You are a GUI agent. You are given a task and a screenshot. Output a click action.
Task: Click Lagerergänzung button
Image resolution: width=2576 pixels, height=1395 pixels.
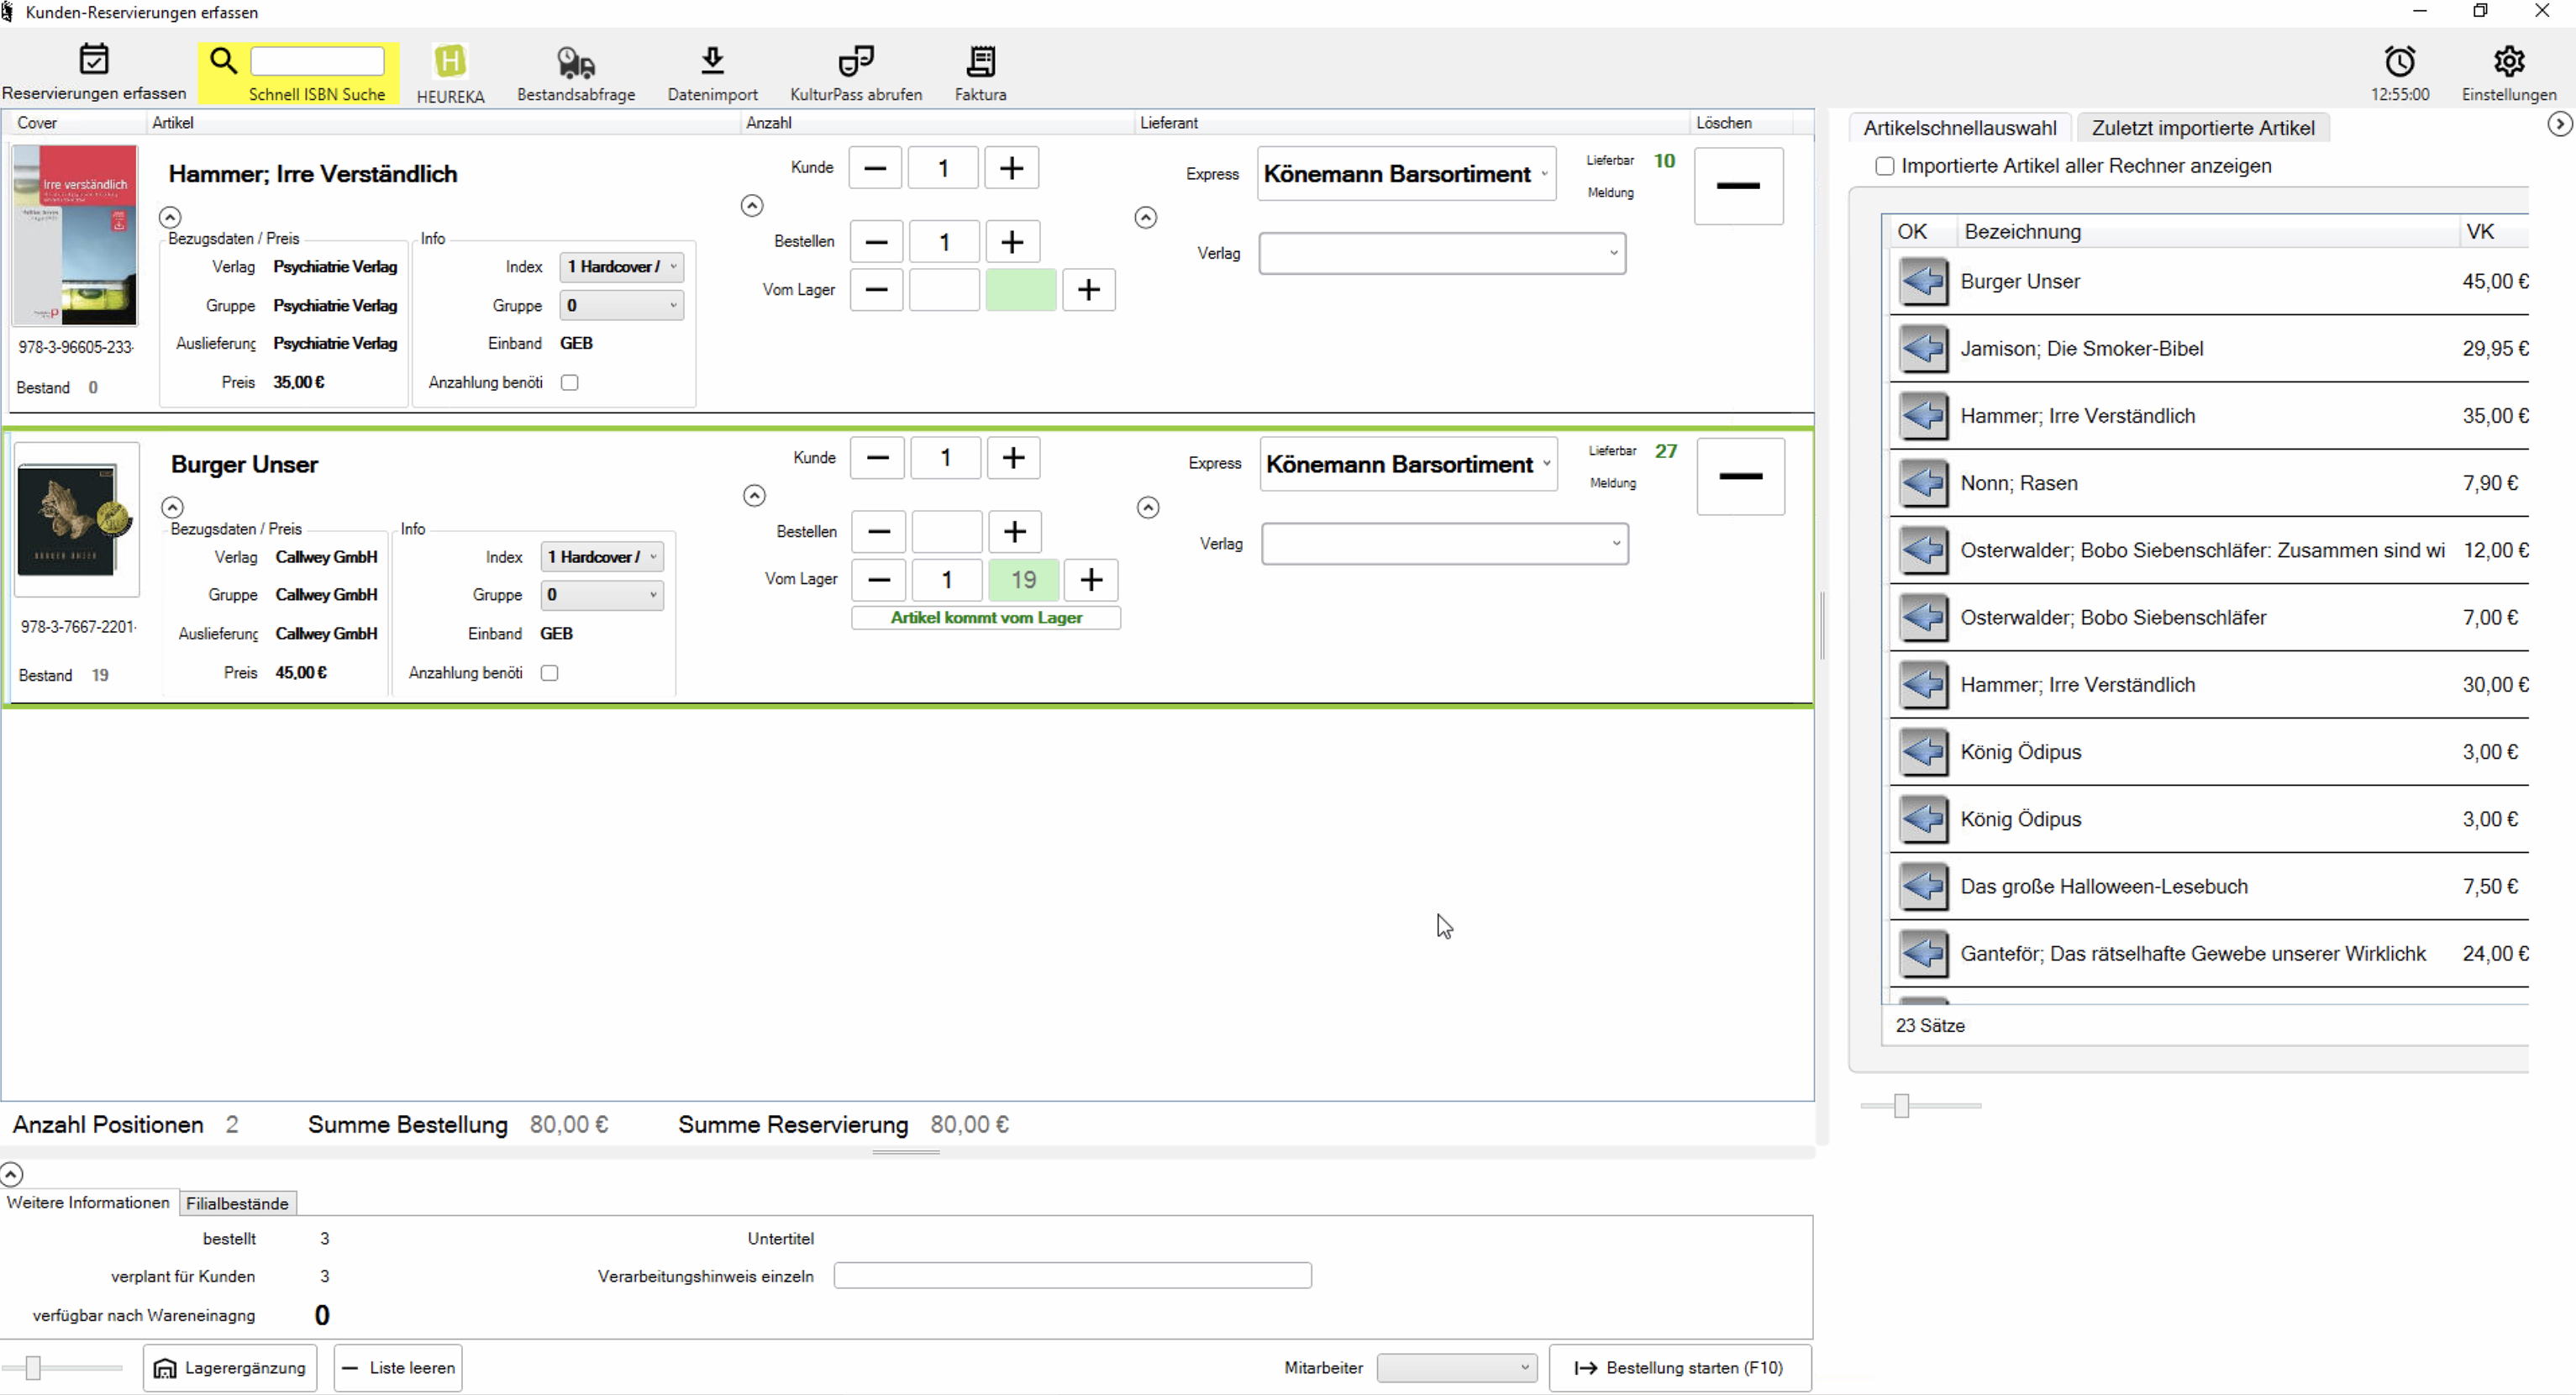(230, 1368)
